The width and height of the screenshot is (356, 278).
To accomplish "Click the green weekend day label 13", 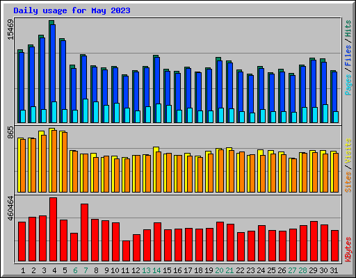I will pyautogui.click(x=146, y=270).
